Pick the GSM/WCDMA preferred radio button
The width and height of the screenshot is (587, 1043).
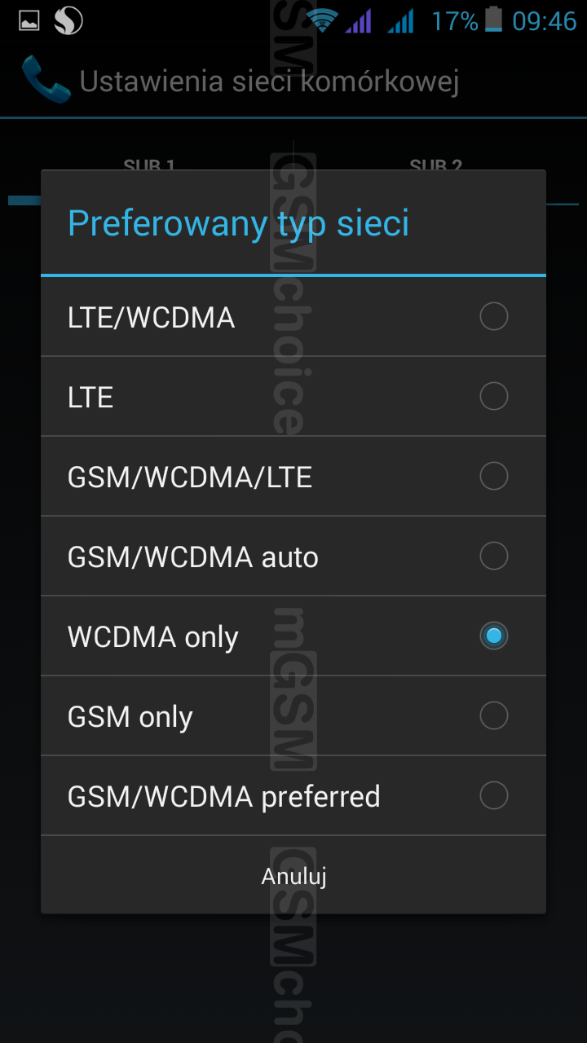pos(494,795)
